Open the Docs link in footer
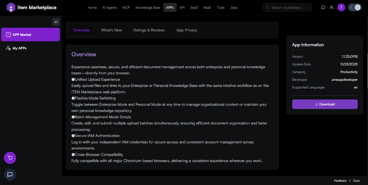This screenshot has width=368, height=185. pos(356,181)
